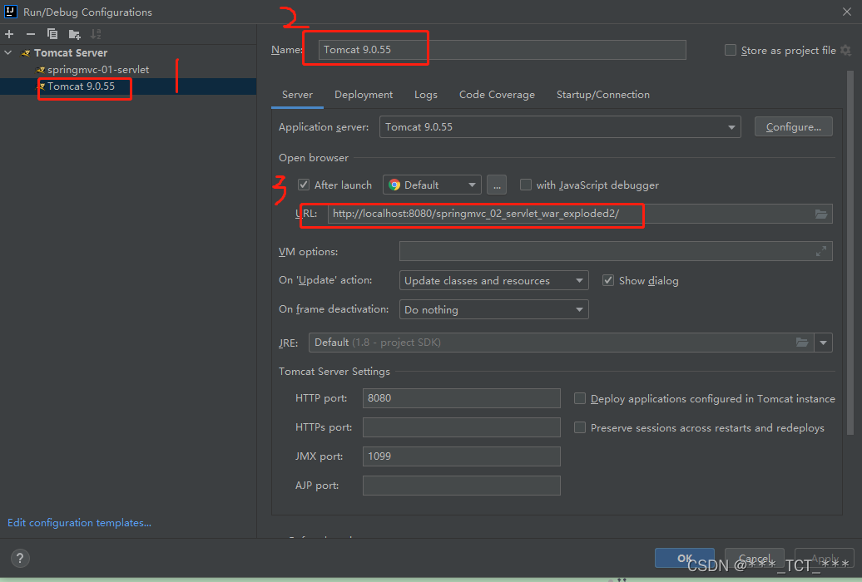Click the browser ellipsis button
Image resolution: width=862 pixels, height=582 pixels.
(x=497, y=185)
